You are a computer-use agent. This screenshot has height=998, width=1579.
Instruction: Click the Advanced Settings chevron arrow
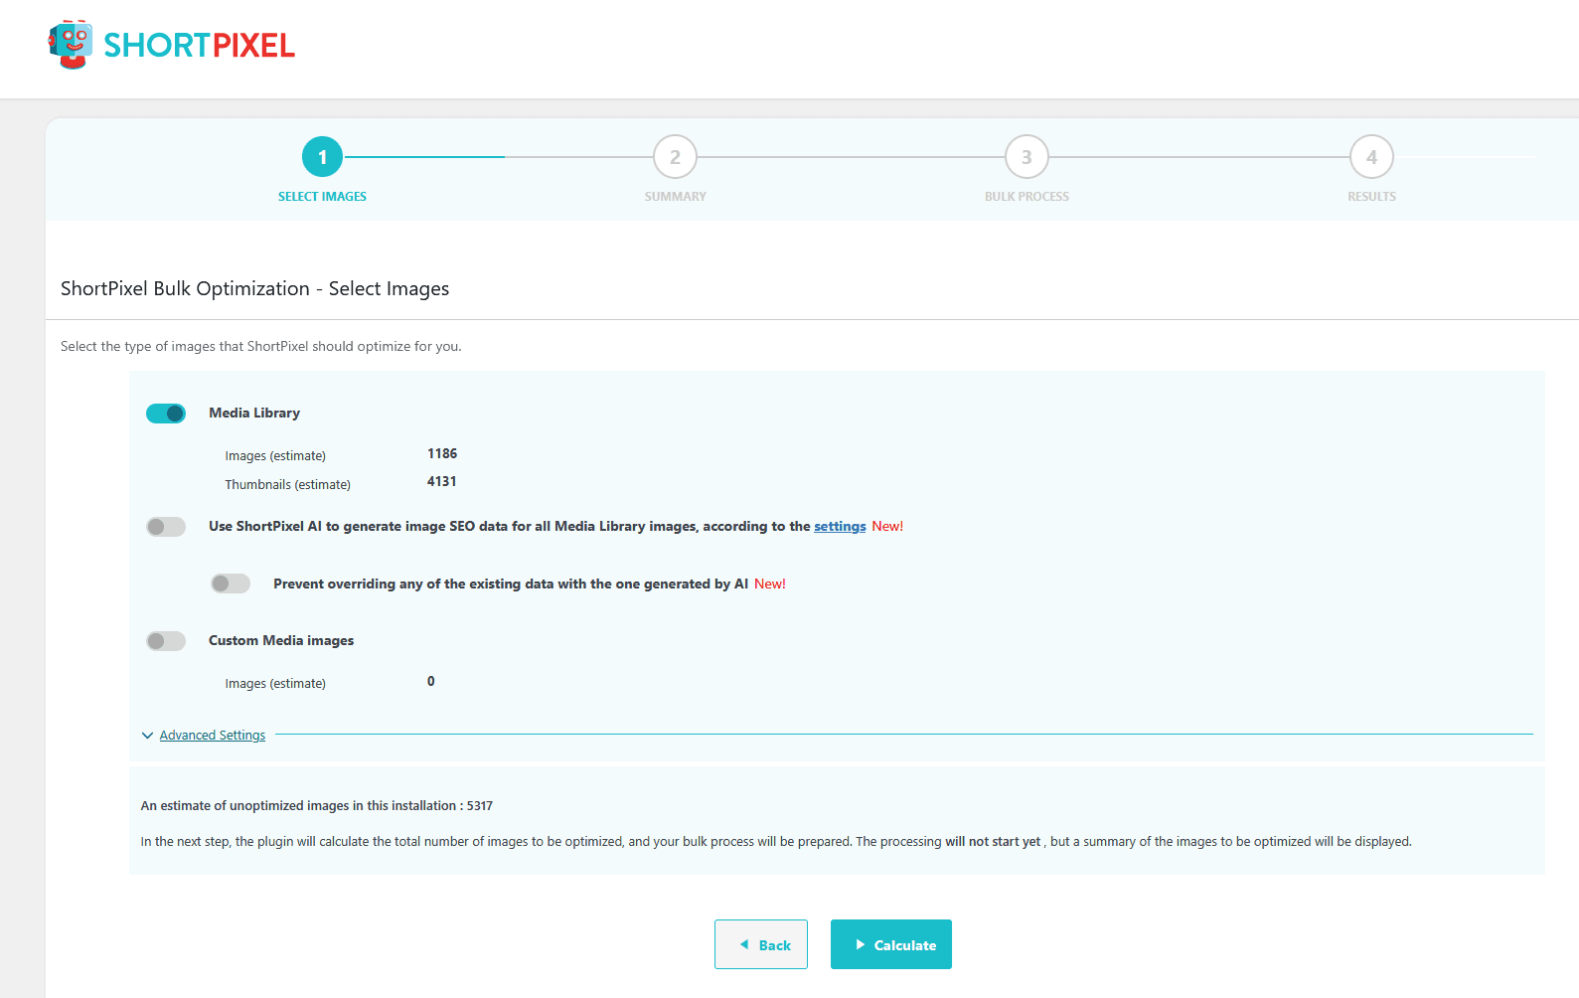point(147,736)
